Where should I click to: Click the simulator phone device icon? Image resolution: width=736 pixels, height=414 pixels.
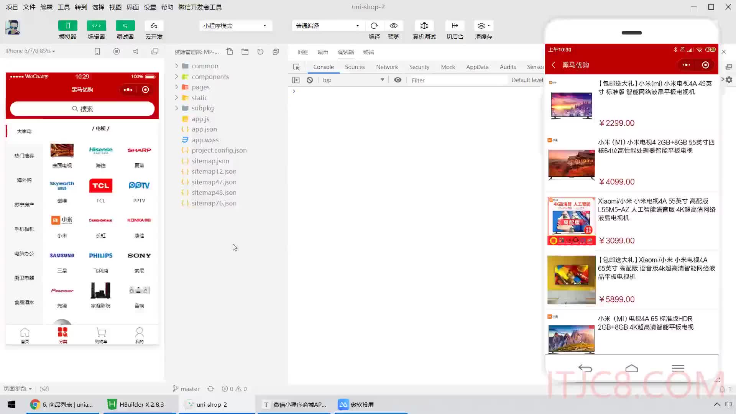tap(97, 51)
